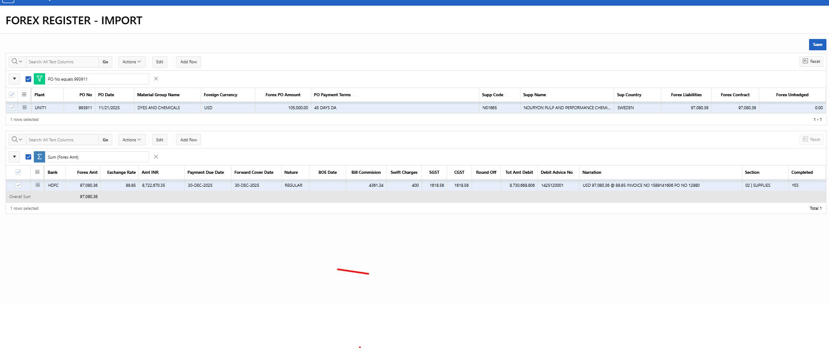Screen dimensions: 829x348
Task: Toggle the Sum (Forex Amt) enabled checkbox
Action: click(29, 157)
